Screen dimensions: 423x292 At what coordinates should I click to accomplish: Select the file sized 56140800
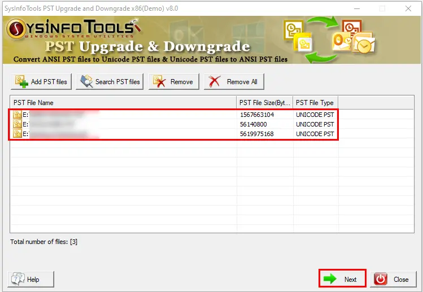point(173,124)
